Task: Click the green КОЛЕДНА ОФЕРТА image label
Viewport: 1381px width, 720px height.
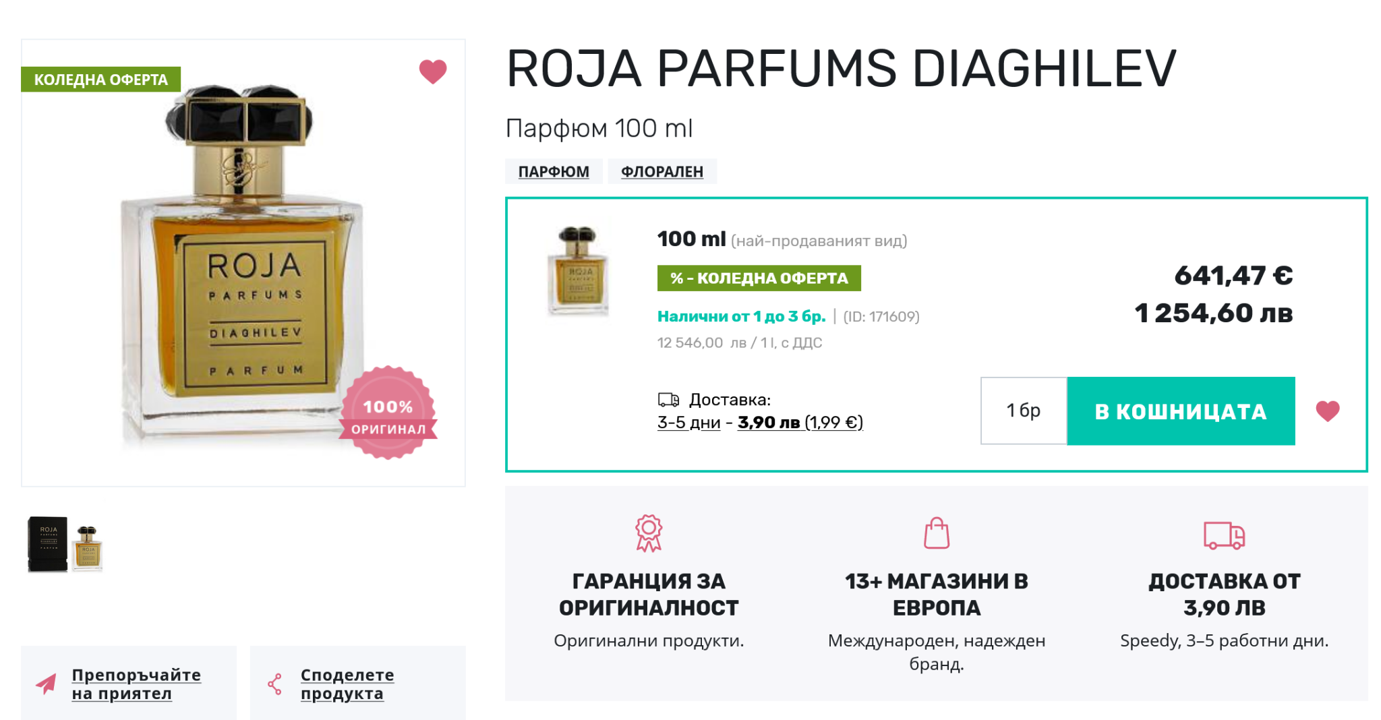Action: tap(100, 80)
